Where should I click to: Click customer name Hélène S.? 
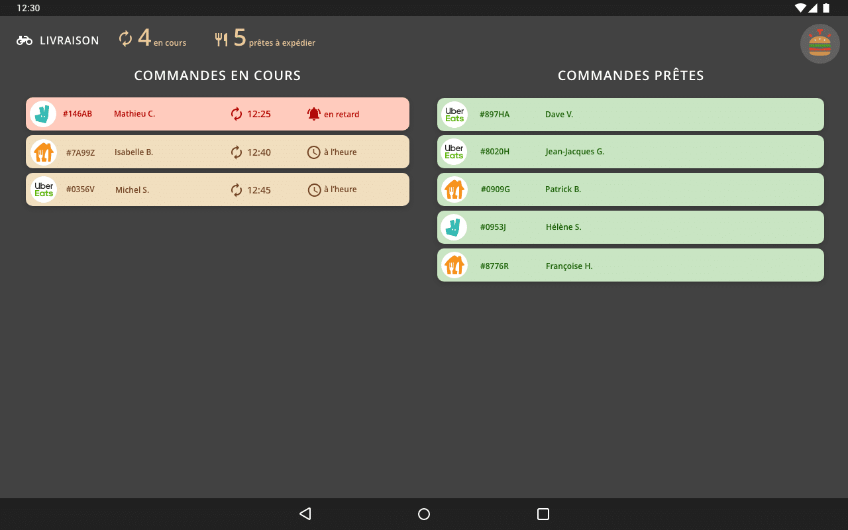564,227
